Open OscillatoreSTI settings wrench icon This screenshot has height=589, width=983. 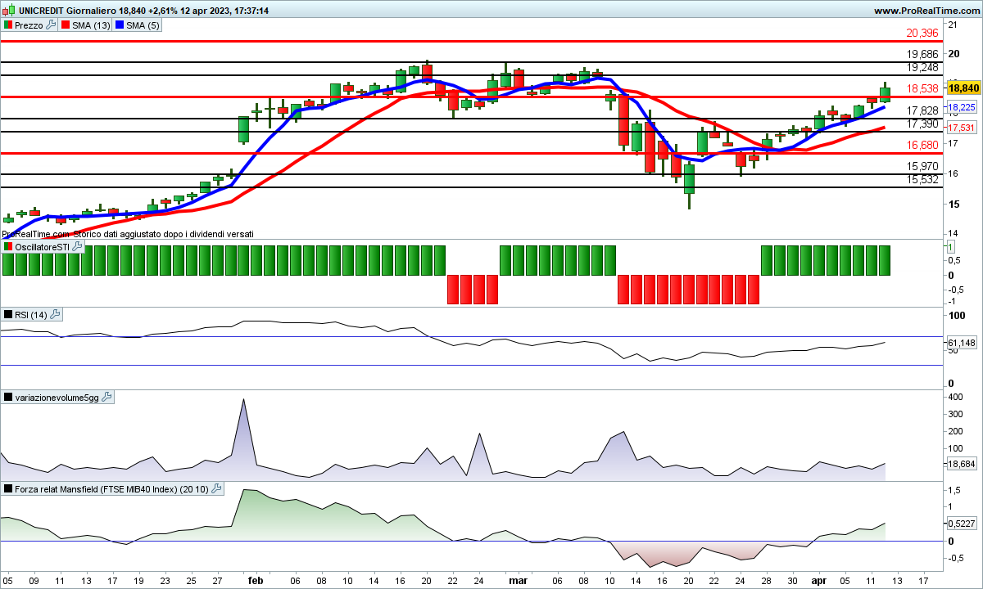[x=77, y=246]
